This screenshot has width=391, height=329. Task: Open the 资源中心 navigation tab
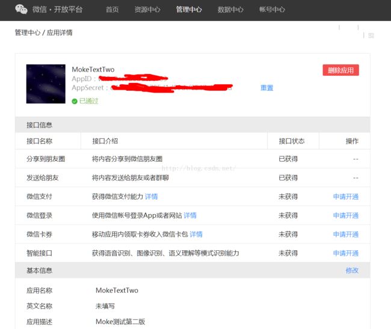tap(147, 10)
